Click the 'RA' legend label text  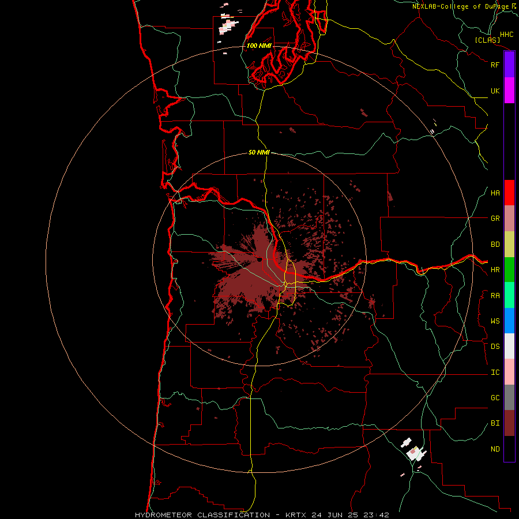point(495,296)
